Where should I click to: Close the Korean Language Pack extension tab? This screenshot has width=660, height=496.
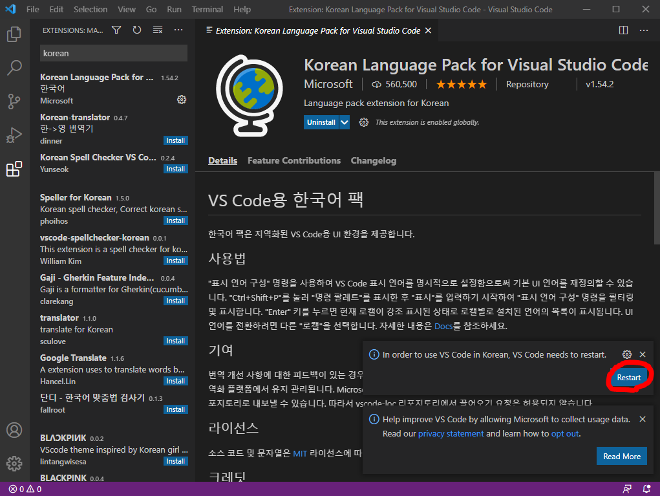click(x=428, y=30)
